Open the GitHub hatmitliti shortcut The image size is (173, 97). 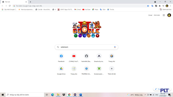(x=86, y=58)
